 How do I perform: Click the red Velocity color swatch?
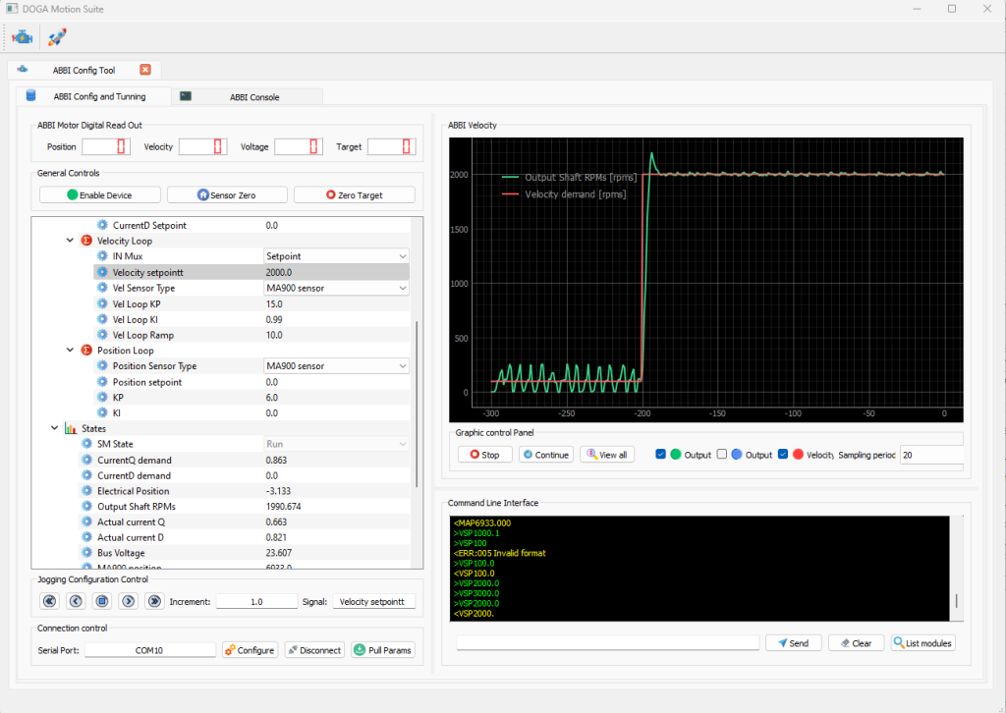coord(798,454)
